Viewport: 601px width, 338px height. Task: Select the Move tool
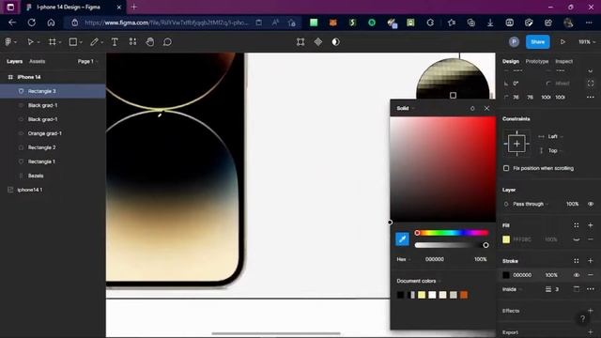tap(30, 42)
